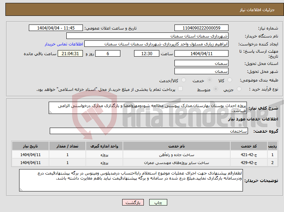Select the جزیی purchase type radio
This screenshot has width=284, height=212.
(239, 89)
